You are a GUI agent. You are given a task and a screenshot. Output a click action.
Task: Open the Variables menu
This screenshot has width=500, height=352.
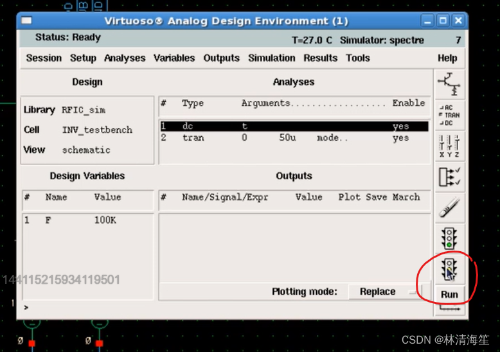coord(174,58)
